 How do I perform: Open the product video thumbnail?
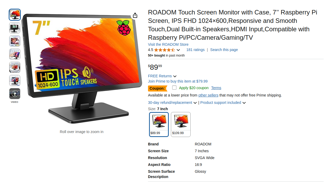pos(15,94)
